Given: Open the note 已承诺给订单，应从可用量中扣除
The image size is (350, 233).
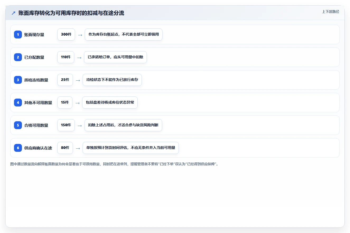Looking at the screenshot, I should 115,57.
